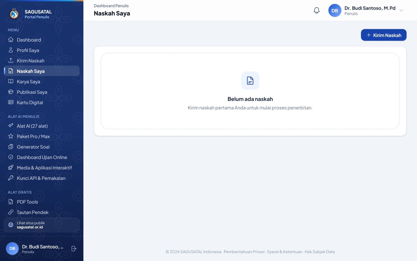This screenshot has width=417, height=261.
Task: Open Generator Soal menu item
Action: click(x=42, y=147)
